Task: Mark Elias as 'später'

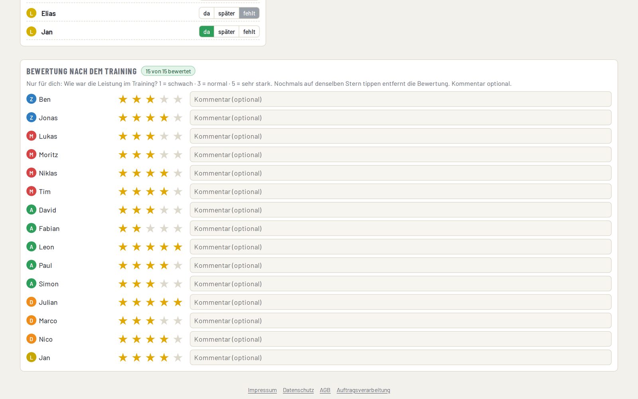Action: pyautogui.click(x=226, y=13)
